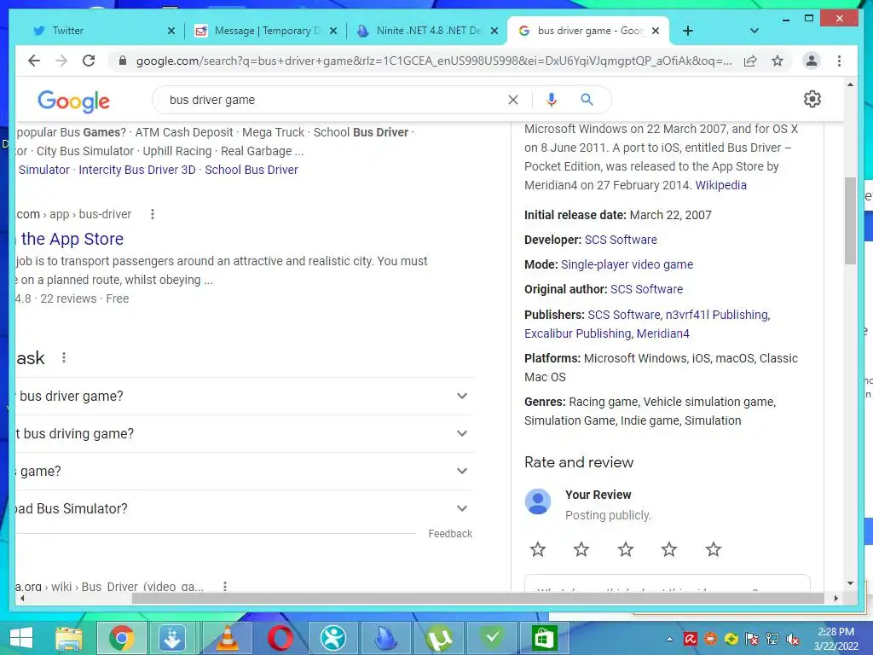Click the address bar URL
The image size is (873, 655).
tap(434, 61)
